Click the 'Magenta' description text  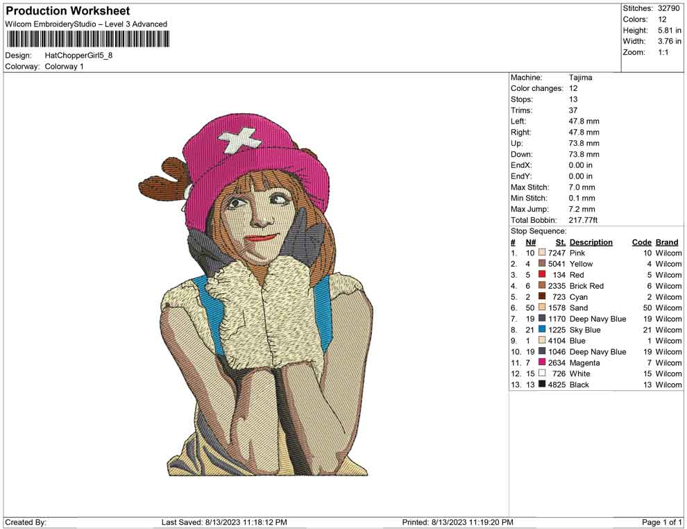585,362
